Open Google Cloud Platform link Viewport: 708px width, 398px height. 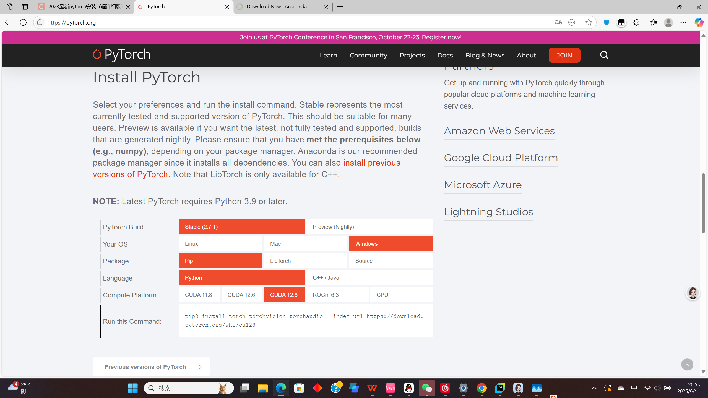(501, 158)
